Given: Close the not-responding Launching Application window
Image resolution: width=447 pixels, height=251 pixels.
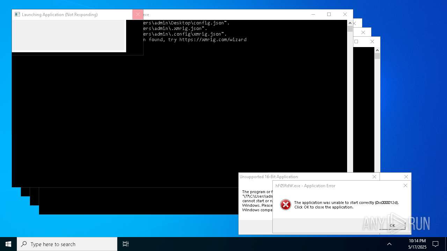Looking at the screenshot, I should tap(138, 14).
